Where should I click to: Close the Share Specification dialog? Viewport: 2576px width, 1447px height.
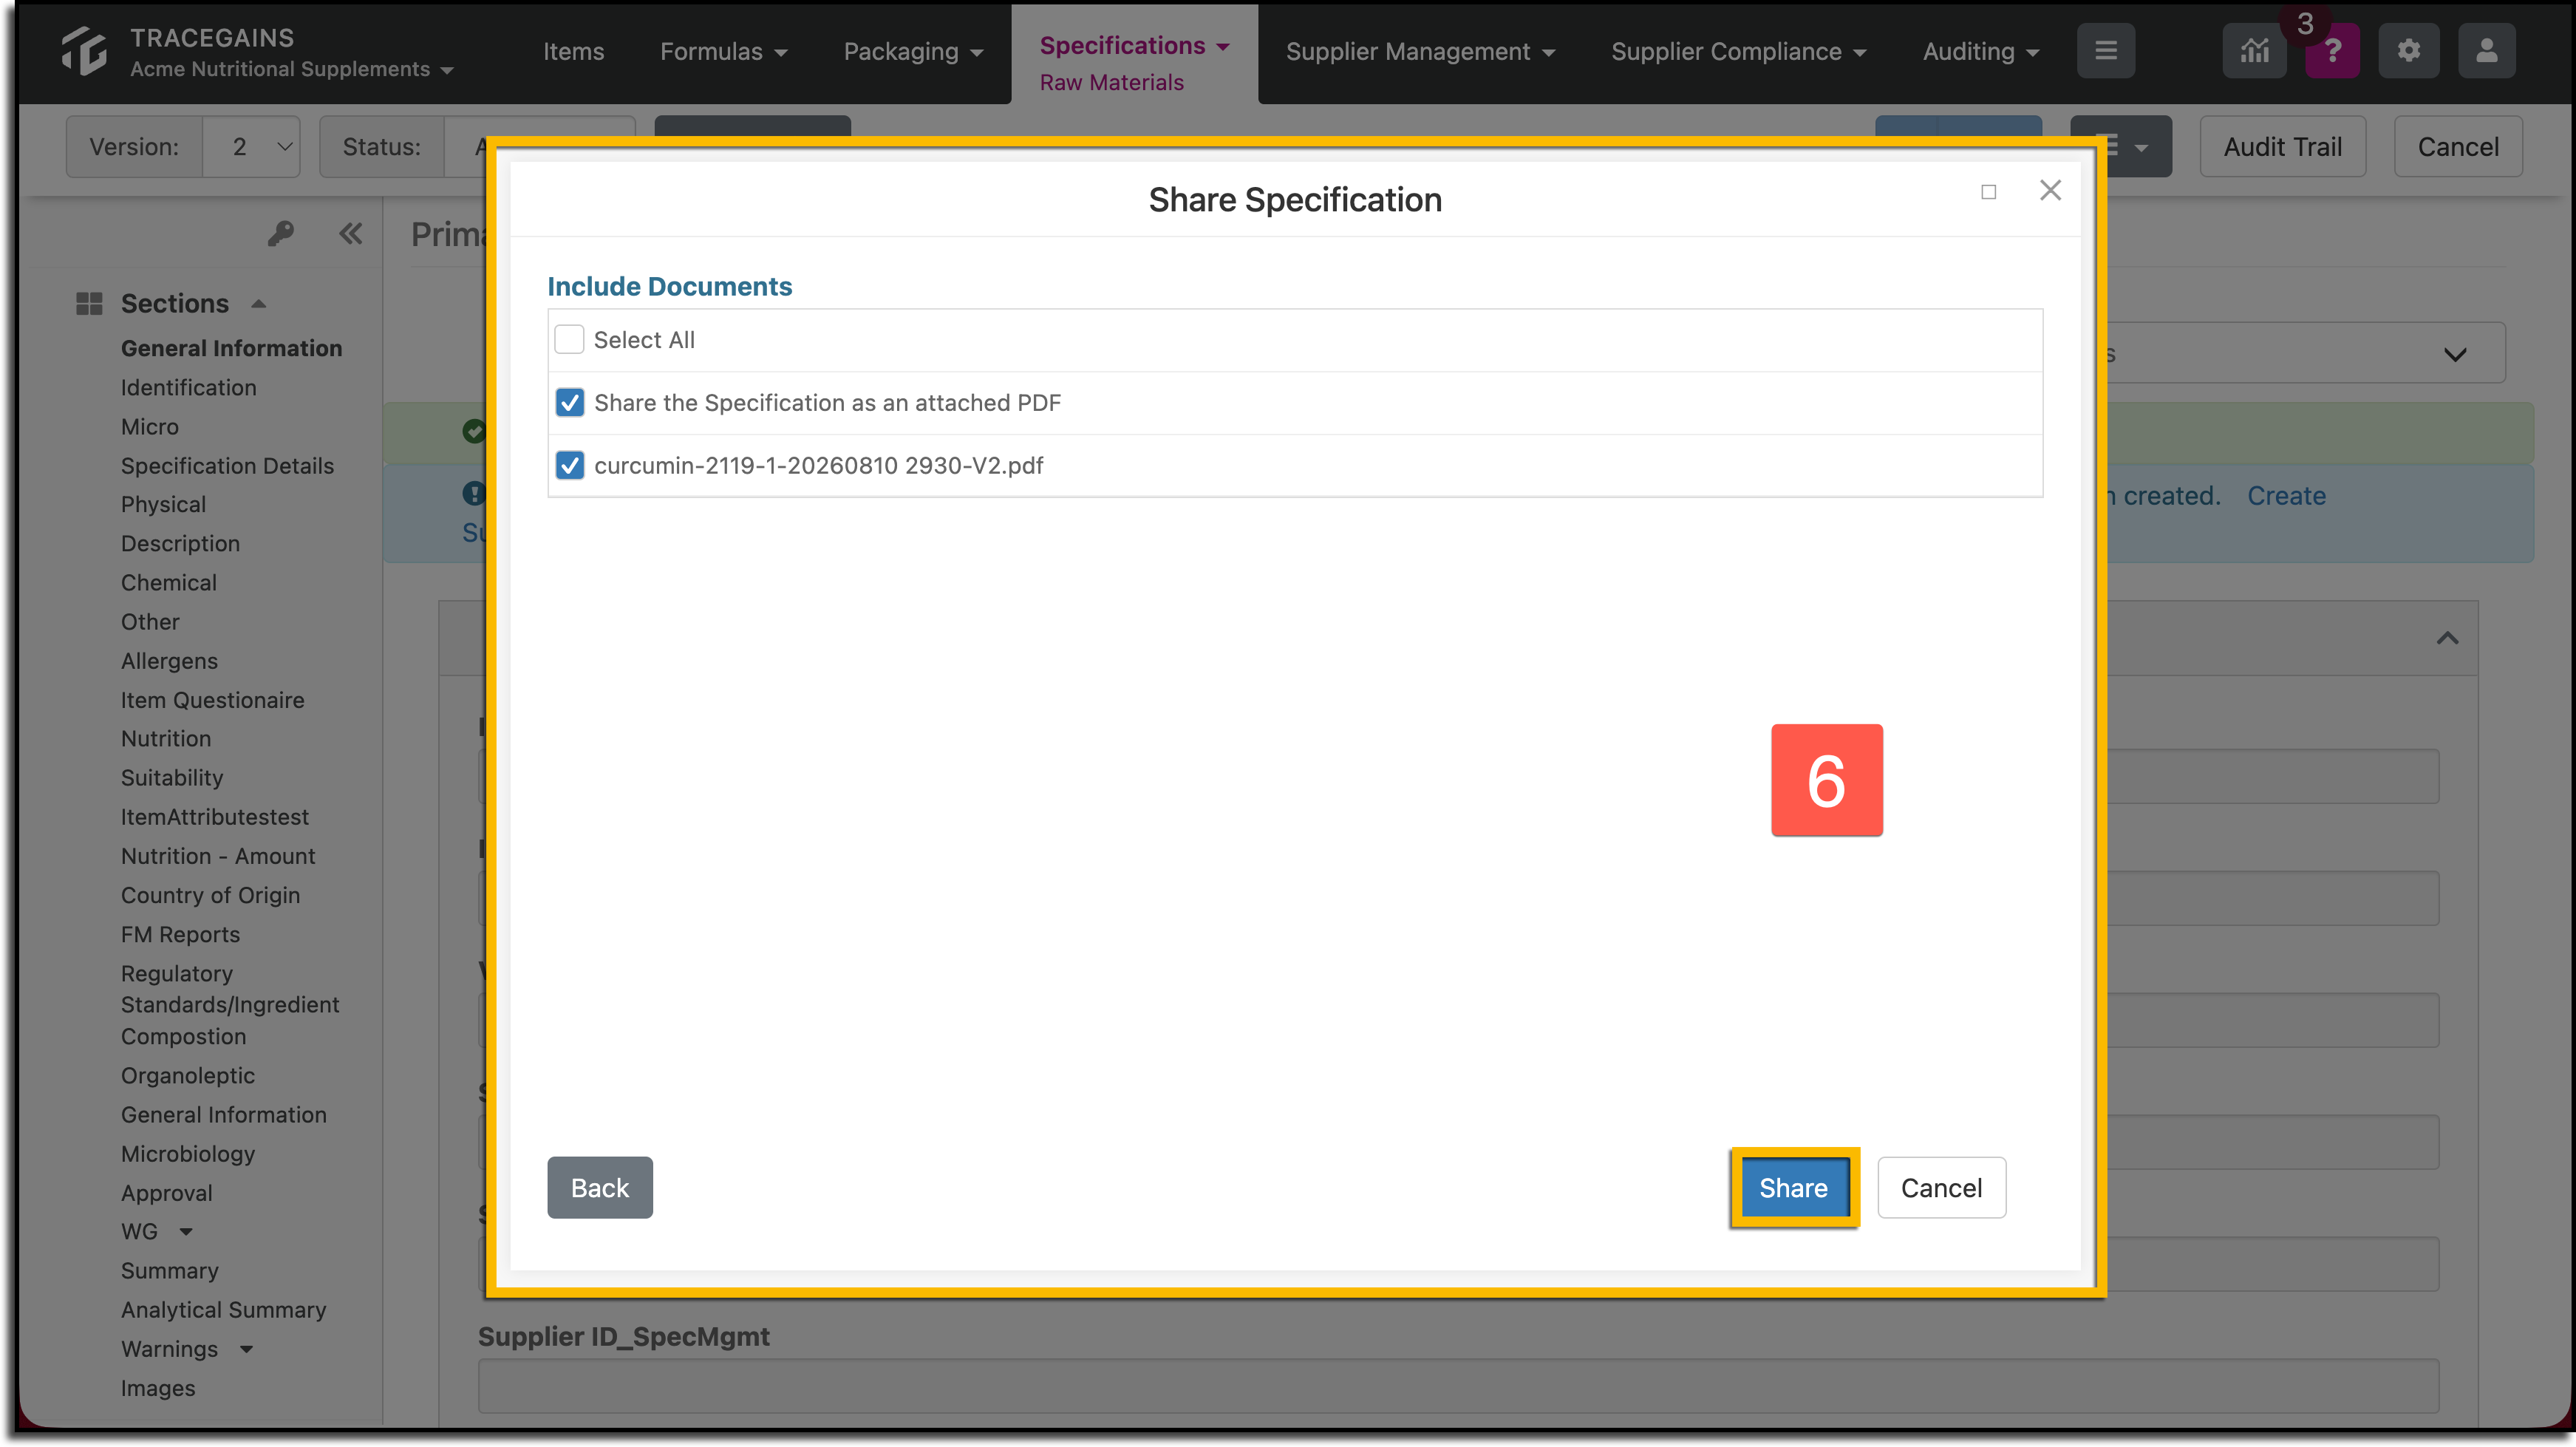point(2050,190)
